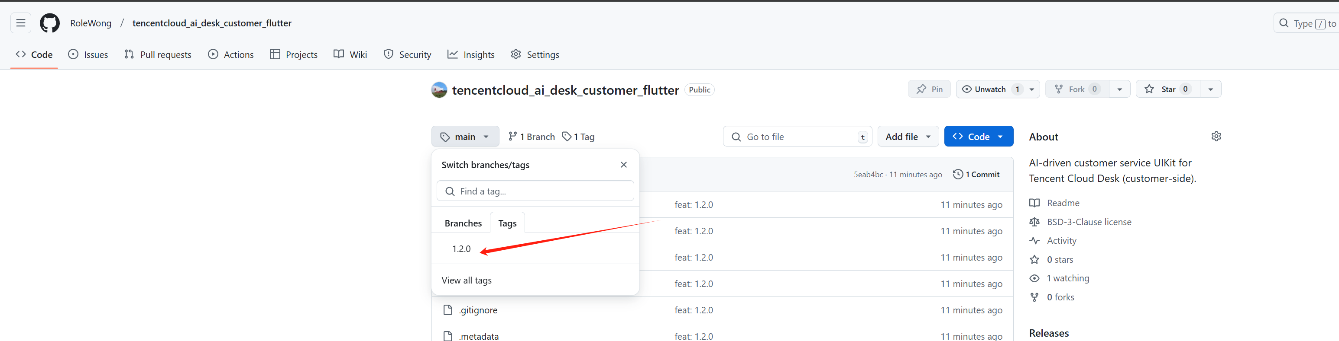Open commit hash 5eab4bc
Viewport: 1339px width, 341px height.
868,175
